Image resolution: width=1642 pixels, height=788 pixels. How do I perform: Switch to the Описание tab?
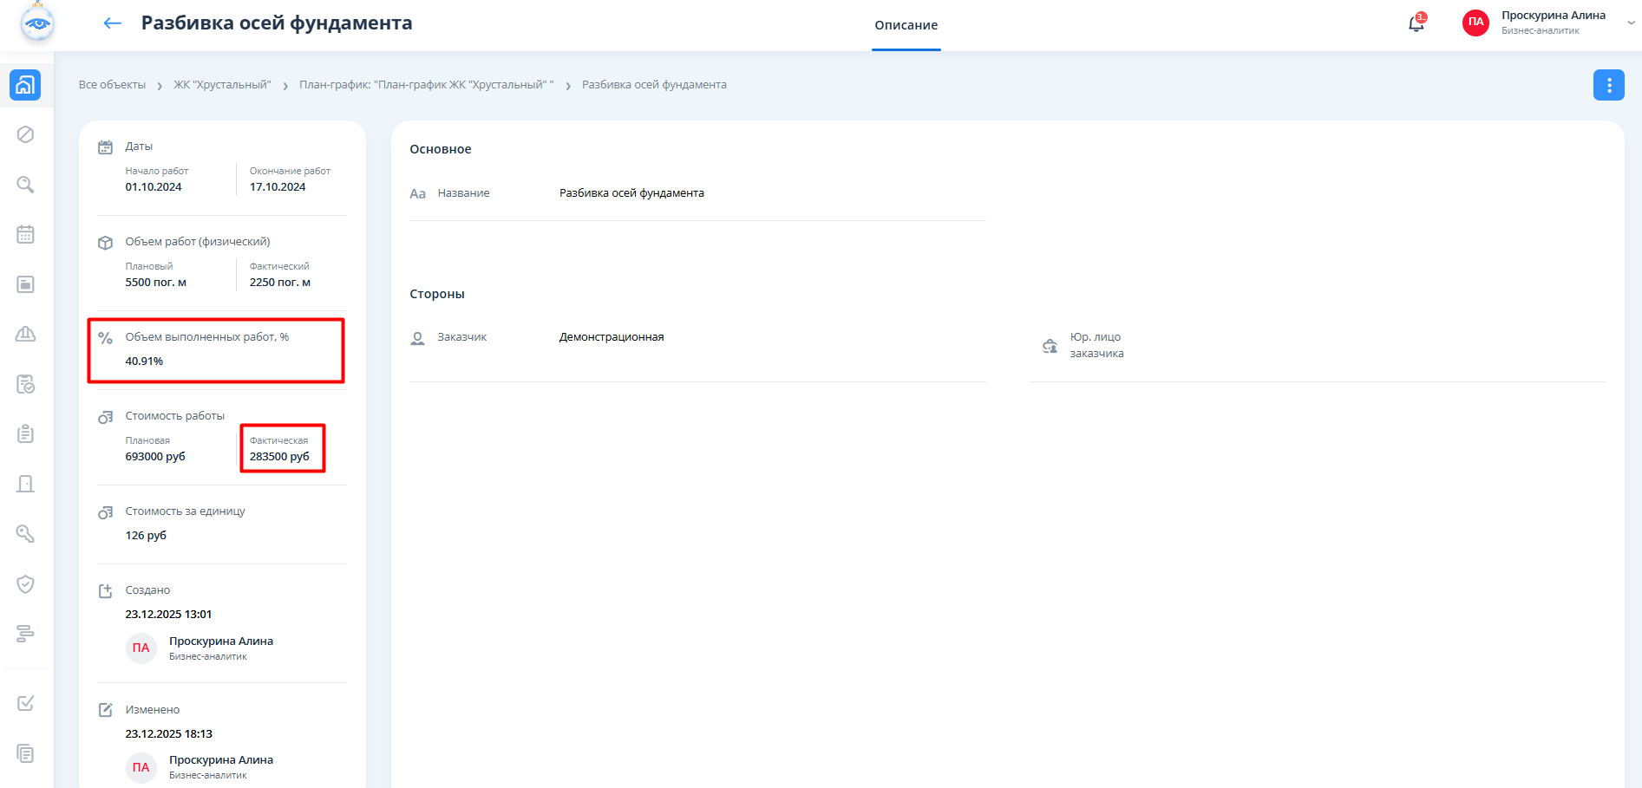pos(906,25)
